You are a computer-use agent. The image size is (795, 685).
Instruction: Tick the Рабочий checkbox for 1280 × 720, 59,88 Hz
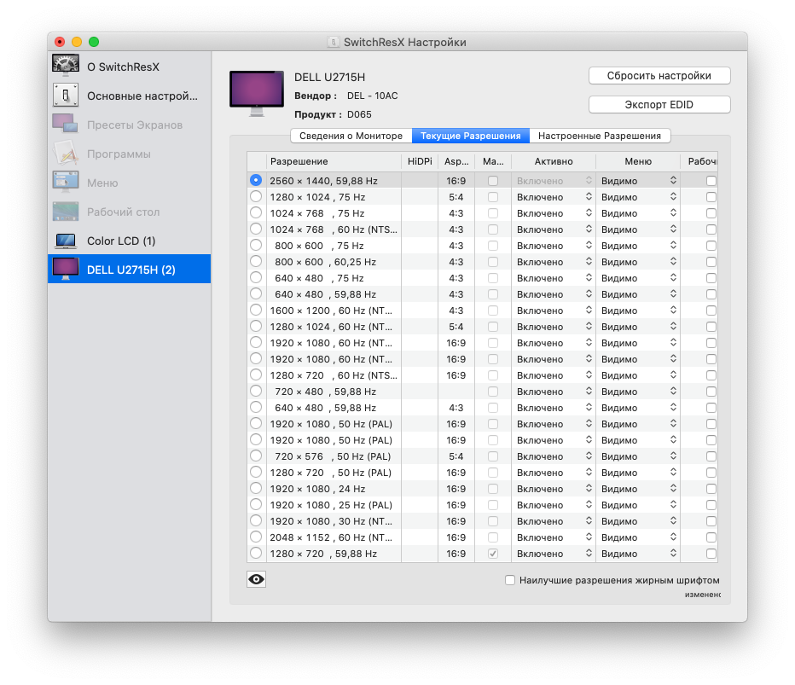[711, 554]
